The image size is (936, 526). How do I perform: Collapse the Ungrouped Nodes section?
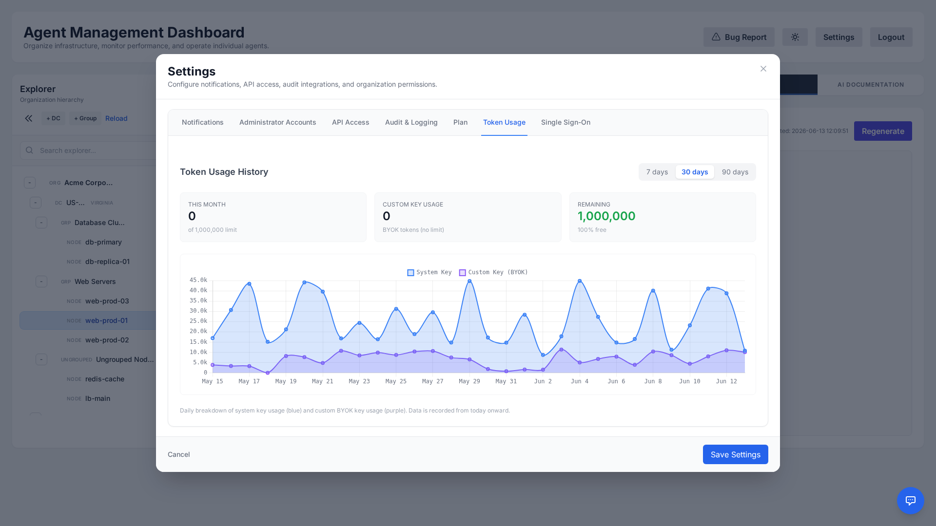tap(41, 359)
